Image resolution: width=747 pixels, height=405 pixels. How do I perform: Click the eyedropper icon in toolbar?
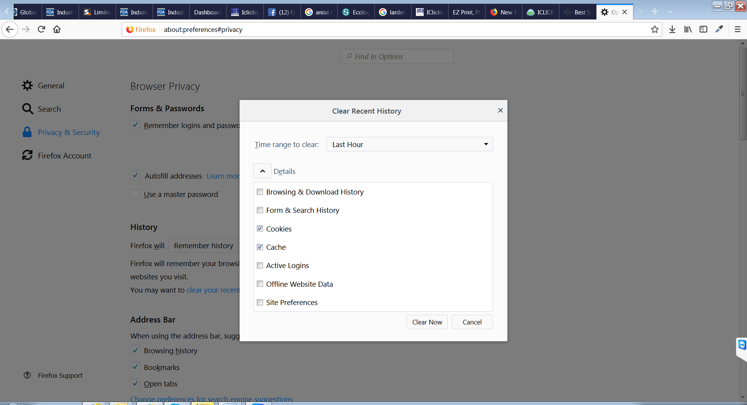(719, 29)
